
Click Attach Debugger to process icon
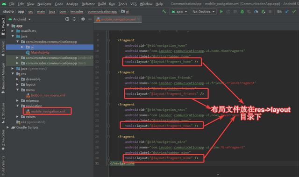[x=263, y=12]
